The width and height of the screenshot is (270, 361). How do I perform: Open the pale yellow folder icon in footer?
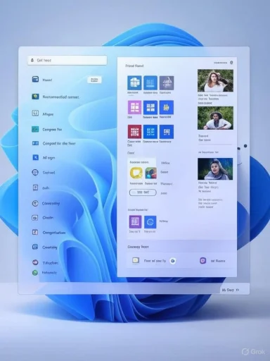136,260
